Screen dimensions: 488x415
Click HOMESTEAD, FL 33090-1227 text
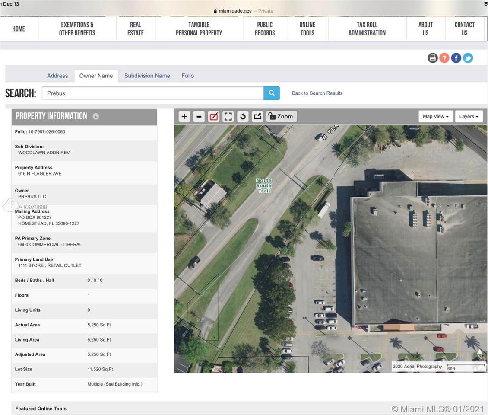48,223
